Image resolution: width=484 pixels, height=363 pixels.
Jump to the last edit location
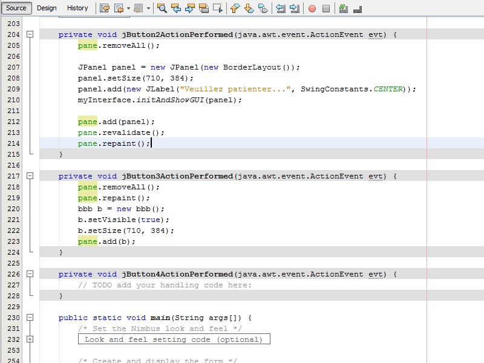click(104, 8)
